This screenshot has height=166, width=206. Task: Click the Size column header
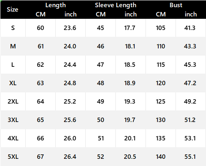click(x=12, y=10)
